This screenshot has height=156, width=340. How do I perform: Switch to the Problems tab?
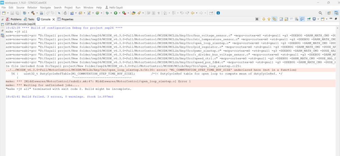14,19
